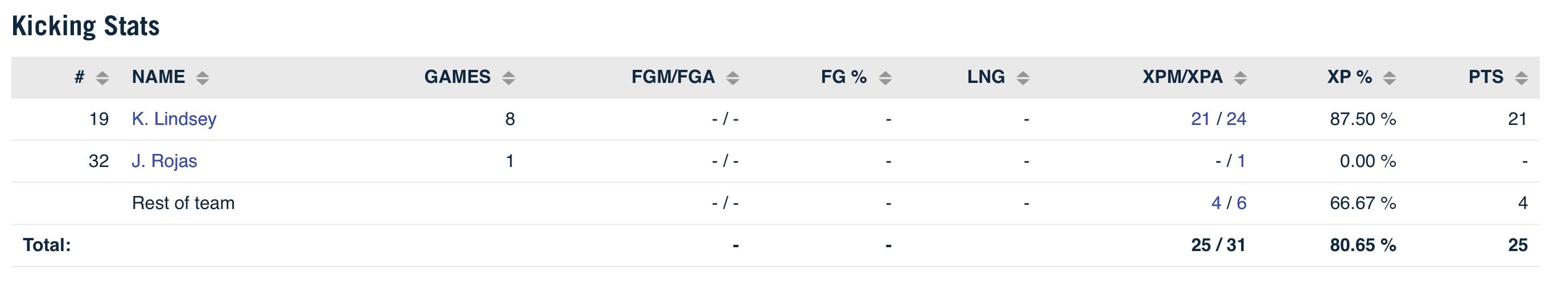
Task: Sort table by GAMES arrow icon
Action: coord(509,78)
